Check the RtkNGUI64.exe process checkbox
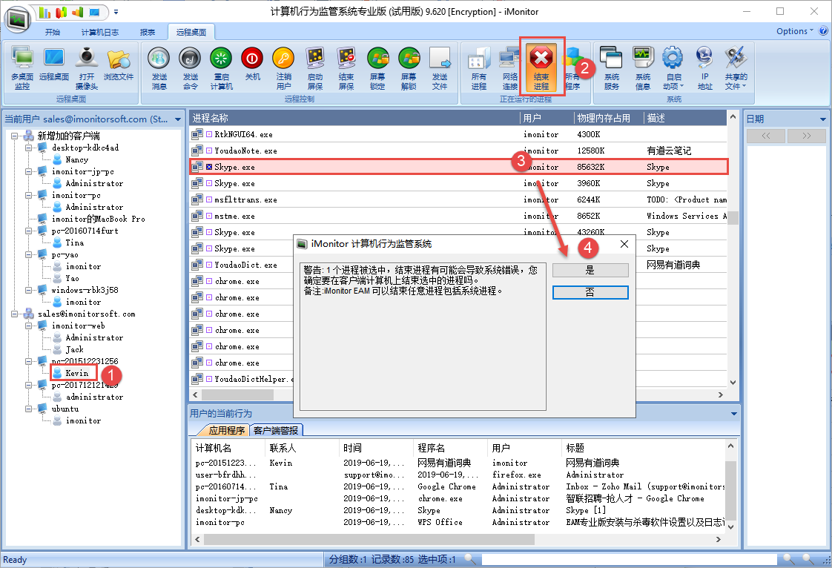The height and width of the screenshot is (568, 832). coord(209,134)
